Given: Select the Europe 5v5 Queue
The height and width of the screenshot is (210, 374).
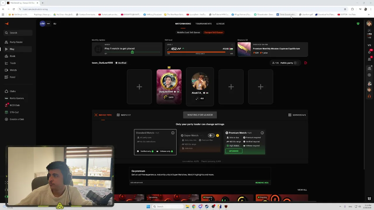Looking at the screenshot, I should click(x=214, y=32).
